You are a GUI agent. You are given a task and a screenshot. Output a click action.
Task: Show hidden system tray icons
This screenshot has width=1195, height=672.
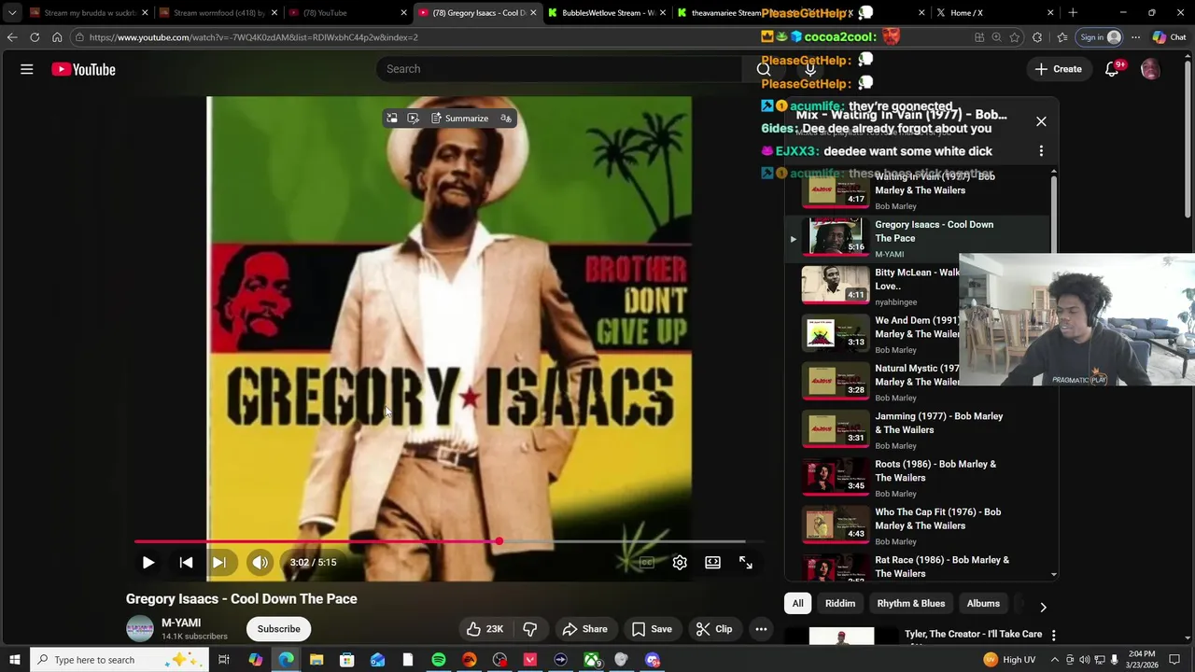pyautogui.click(x=1054, y=660)
